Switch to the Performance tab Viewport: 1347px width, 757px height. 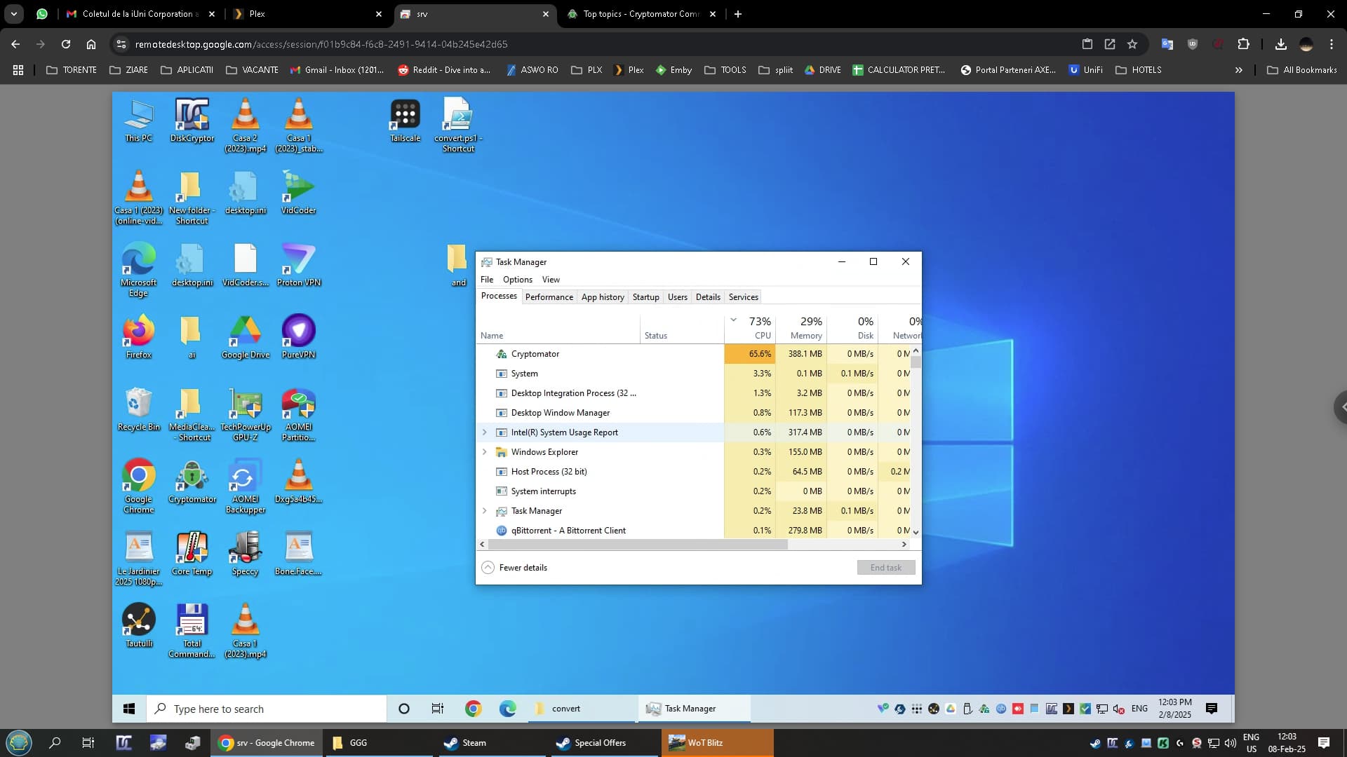pyautogui.click(x=549, y=297)
